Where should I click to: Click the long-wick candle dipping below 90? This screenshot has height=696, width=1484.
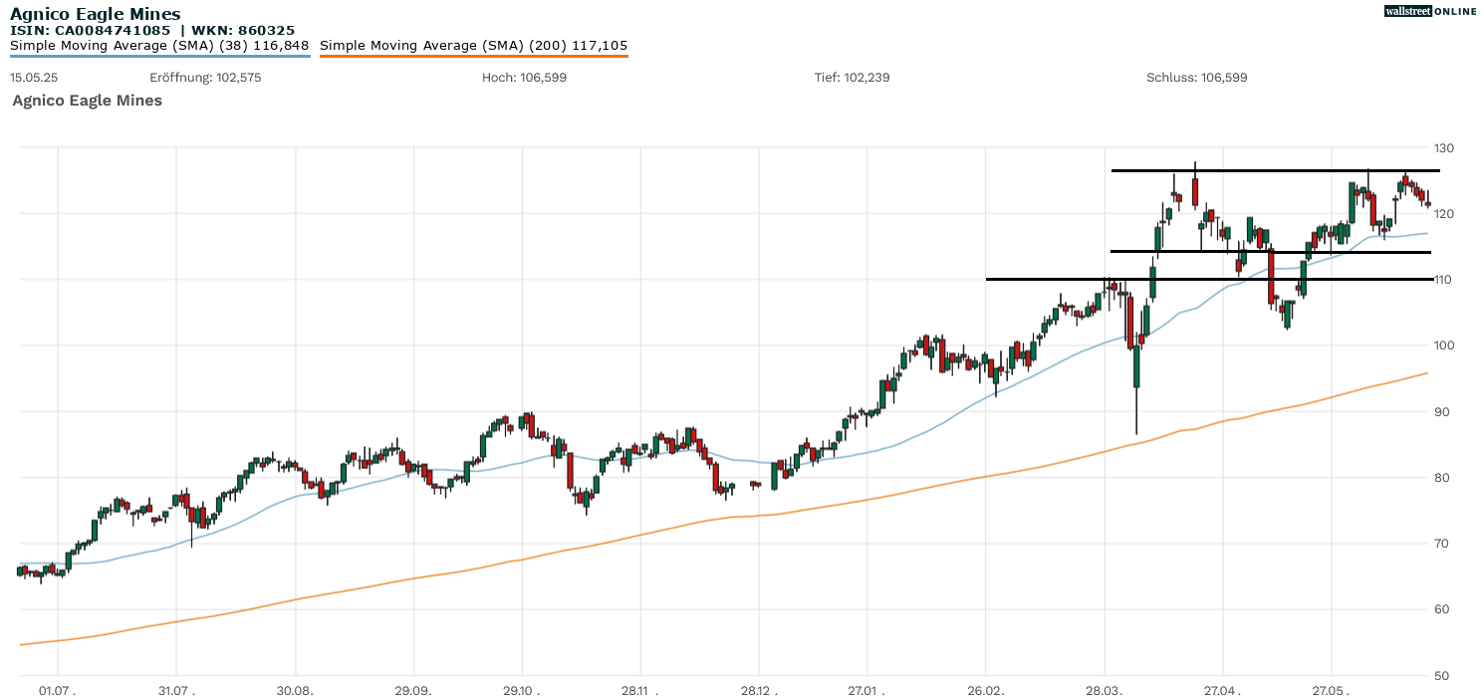coord(1136,366)
